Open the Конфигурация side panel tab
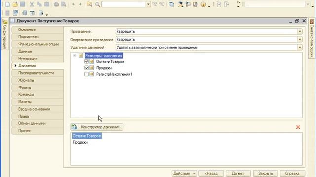The image size is (316, 177). pyautogui.click(x=5, y=34)
